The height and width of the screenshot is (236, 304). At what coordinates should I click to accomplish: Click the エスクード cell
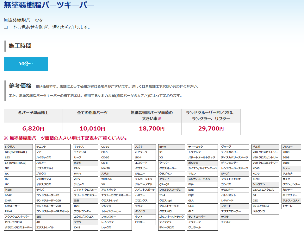[145, 163]
